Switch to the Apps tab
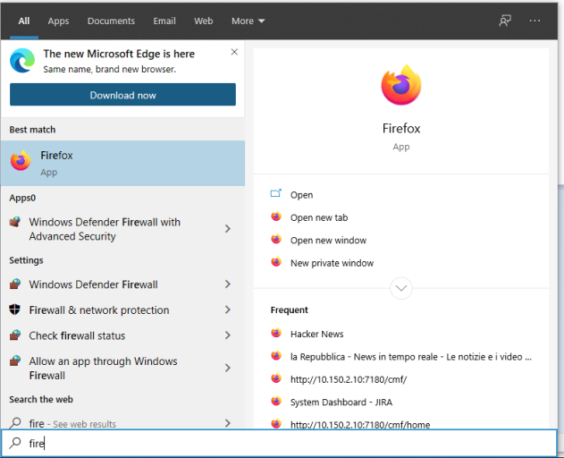Image resolution: width=564 pixels, height=458 pixels. pyautogui.click(x=58, y=21)
